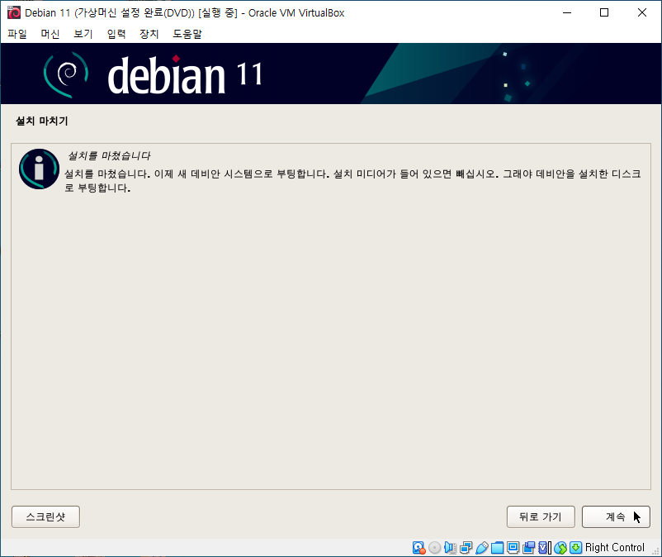Click the recording status icon
Viewport: 662px width, 557px height.
528,548
